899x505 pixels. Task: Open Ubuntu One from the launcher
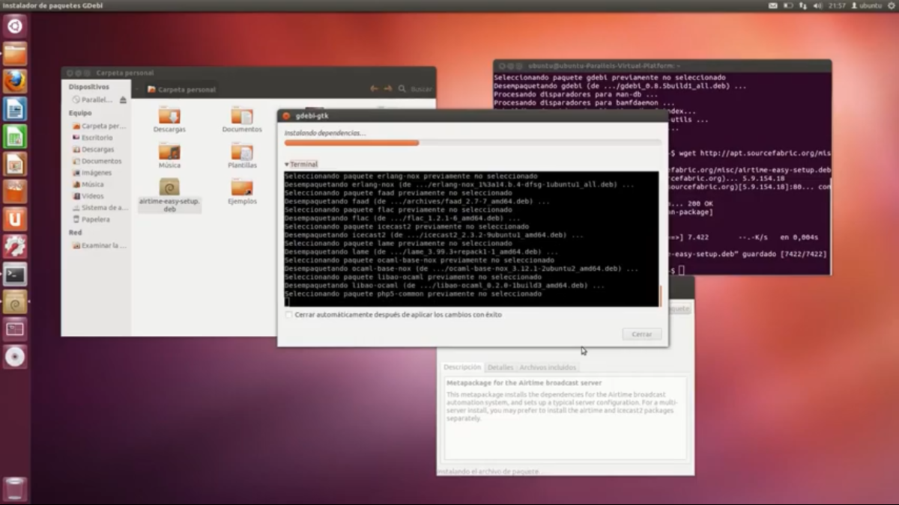tap(14, 219)
